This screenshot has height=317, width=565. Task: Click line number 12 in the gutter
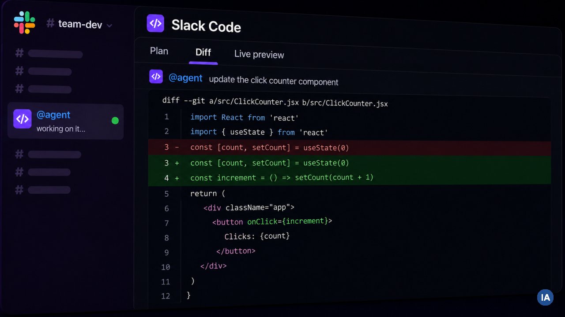click(166, 296)
